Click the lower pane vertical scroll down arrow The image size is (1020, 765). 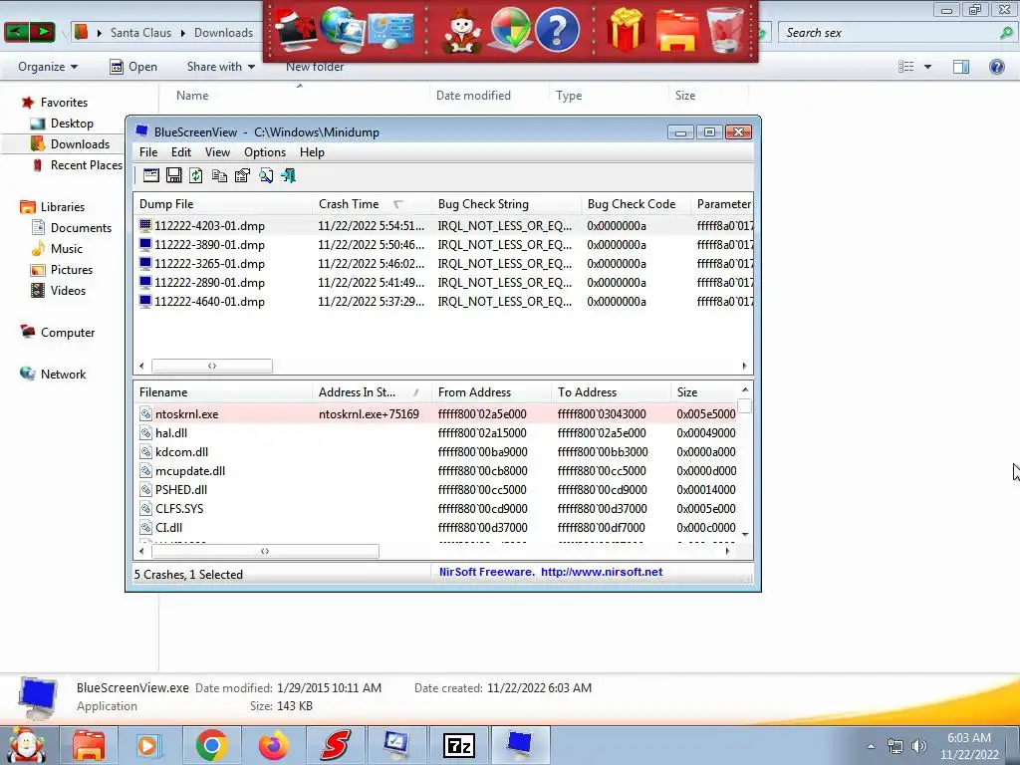[x=745, y=534]
